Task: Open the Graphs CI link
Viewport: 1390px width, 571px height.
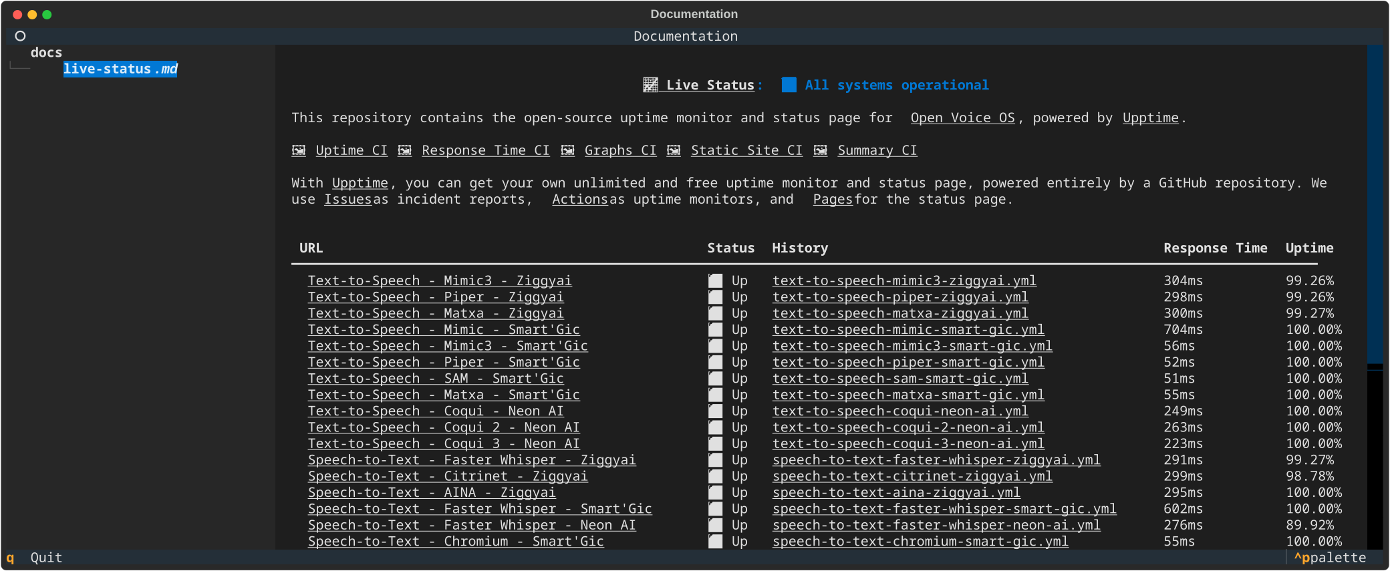Action: point(621,150)
